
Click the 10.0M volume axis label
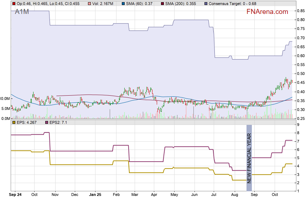5,99
